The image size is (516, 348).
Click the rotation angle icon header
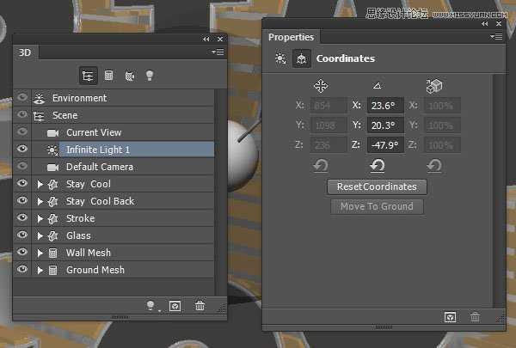pyautogui.click(x=378, y=86)
